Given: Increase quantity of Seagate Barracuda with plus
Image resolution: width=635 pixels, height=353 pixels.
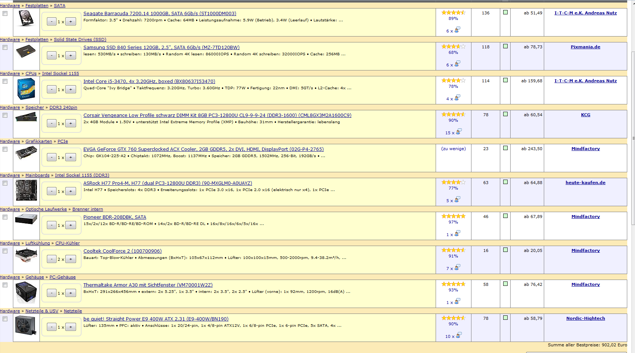Looking at the screenshot, I should coord(71,21).
